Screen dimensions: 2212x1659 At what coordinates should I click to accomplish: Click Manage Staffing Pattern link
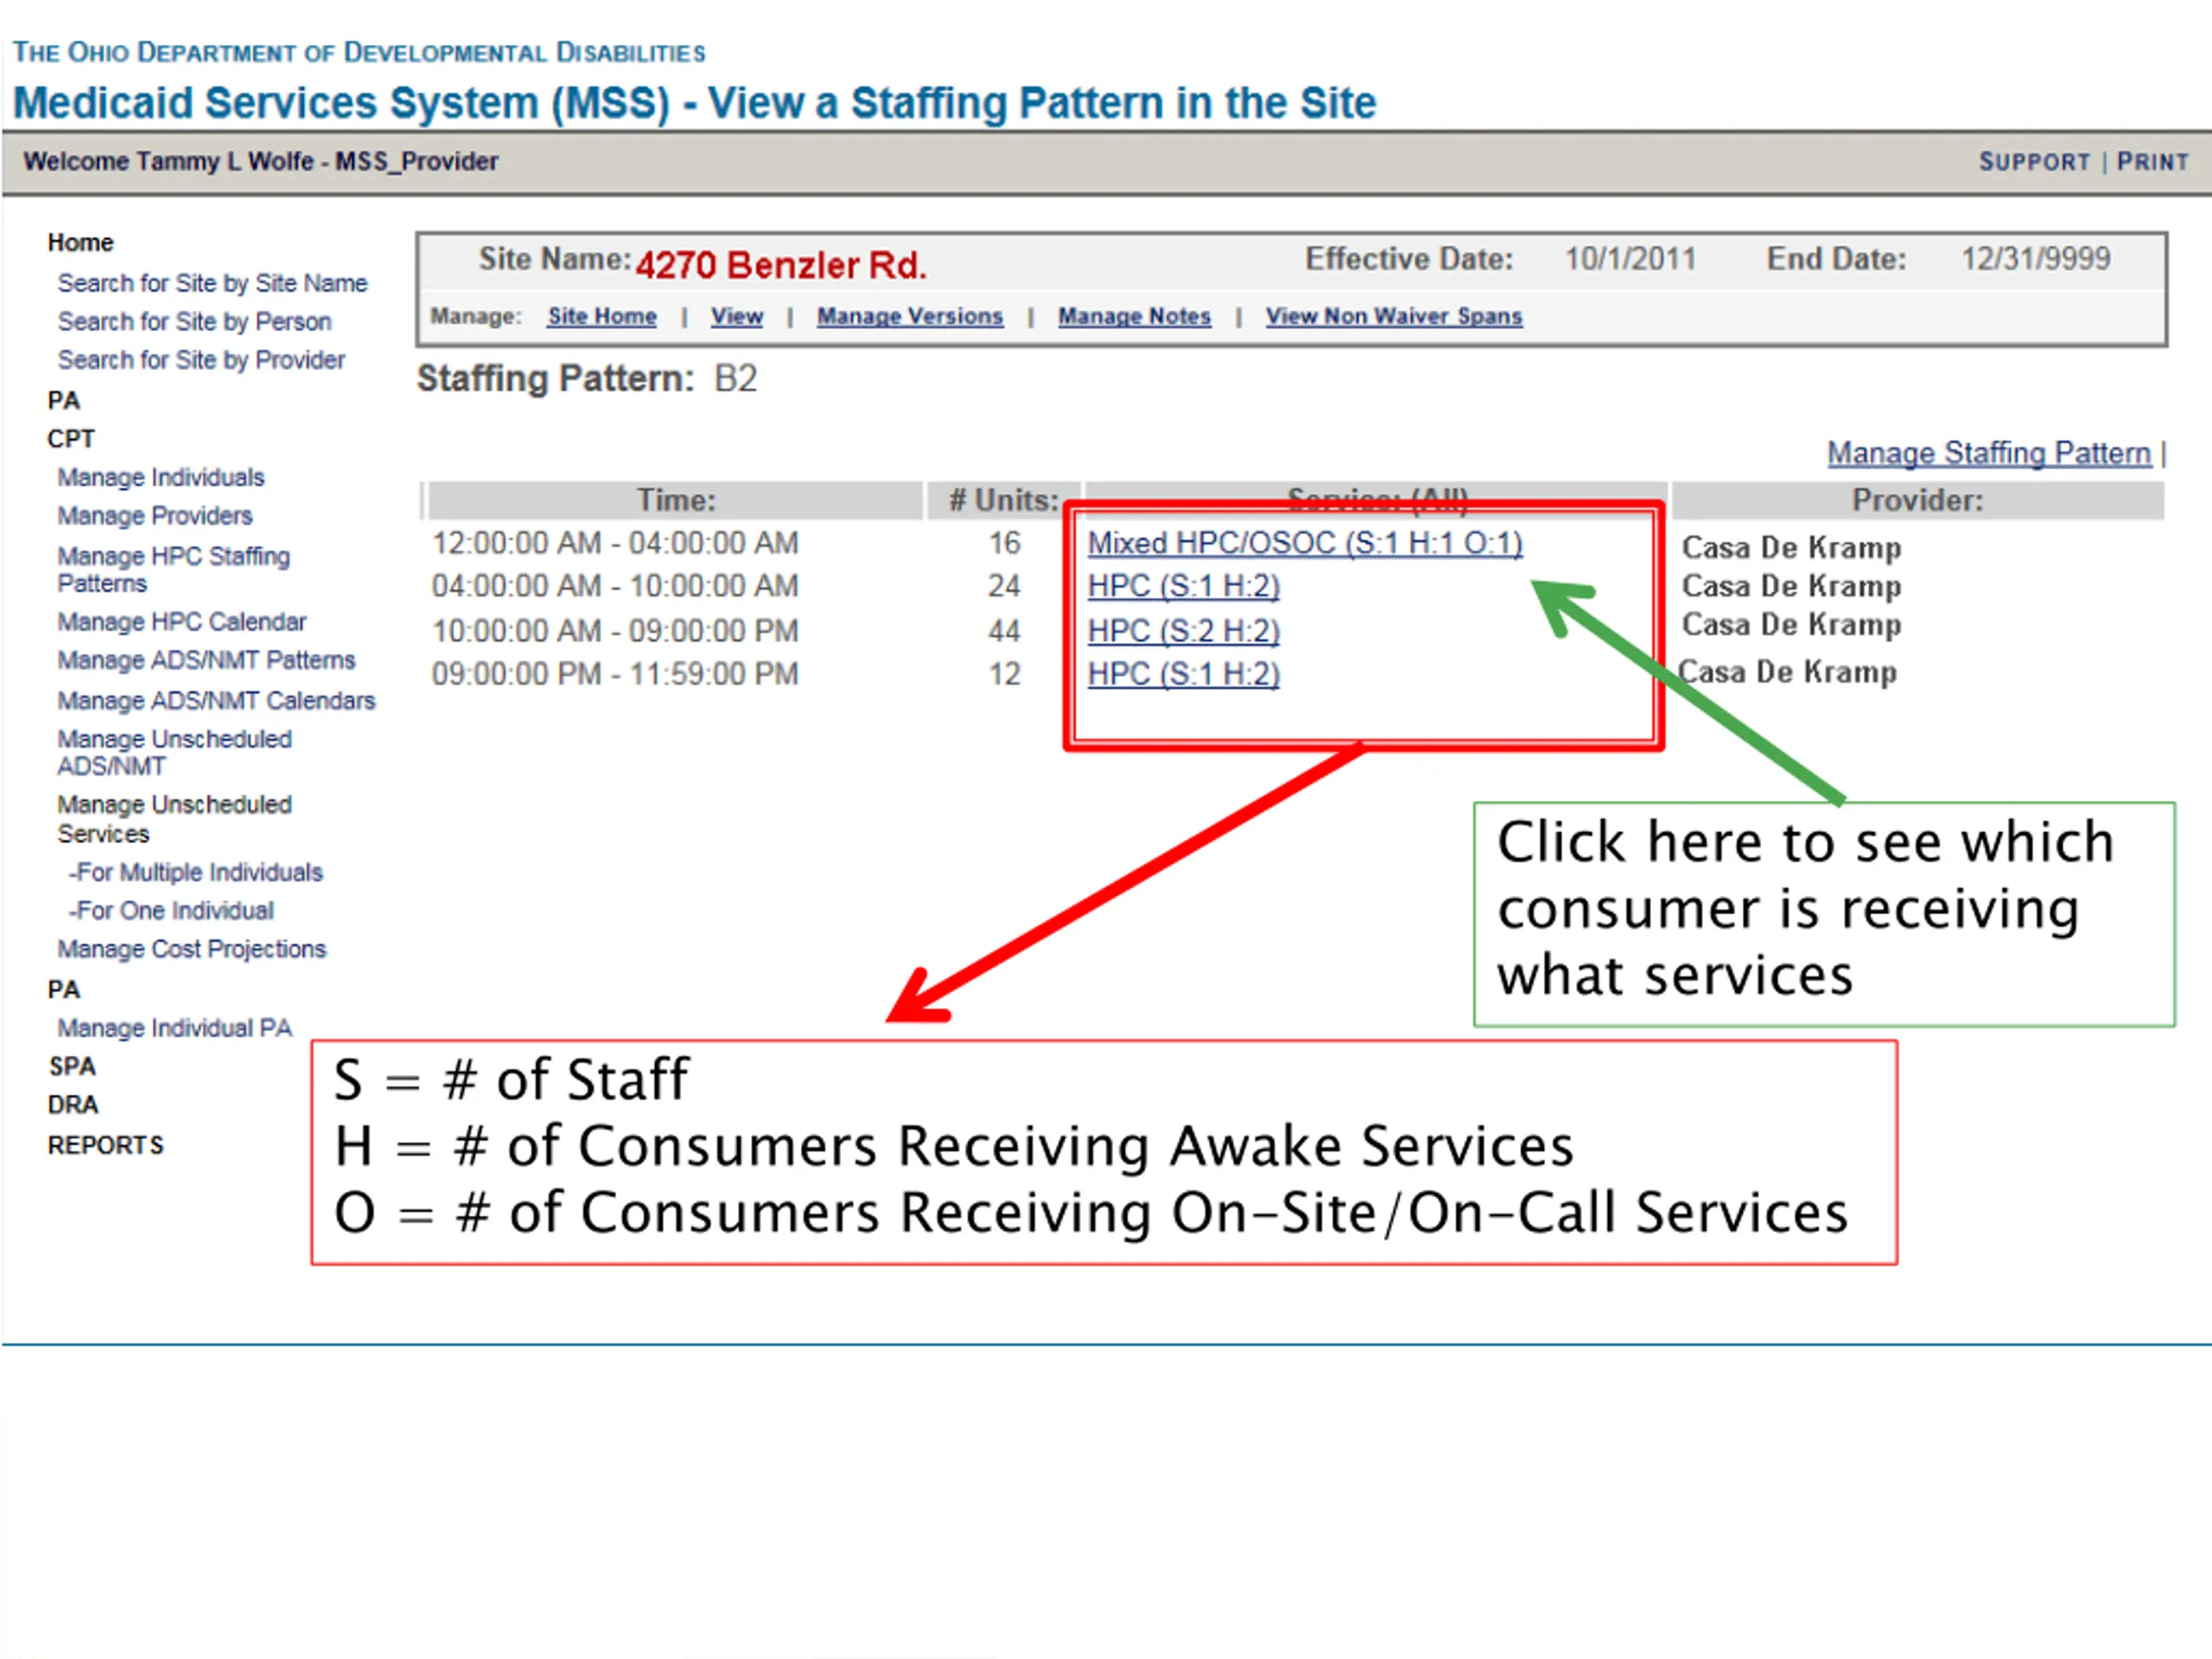[x=1989, y=453]
